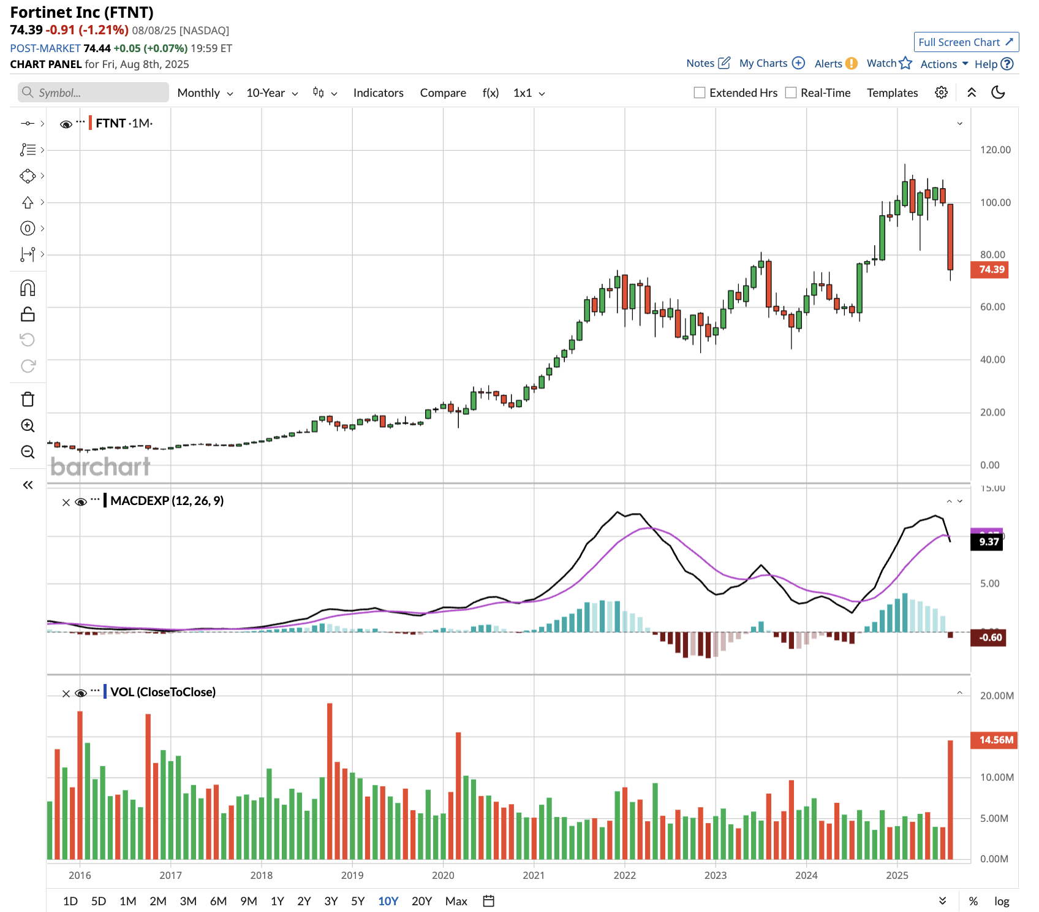Set range to Max

pos(456,901)
